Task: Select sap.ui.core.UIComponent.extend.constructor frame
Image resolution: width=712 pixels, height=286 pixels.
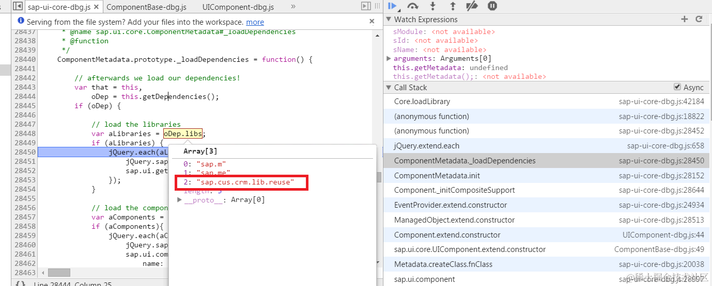Action: pyautogui.click(x=548, y=249)
